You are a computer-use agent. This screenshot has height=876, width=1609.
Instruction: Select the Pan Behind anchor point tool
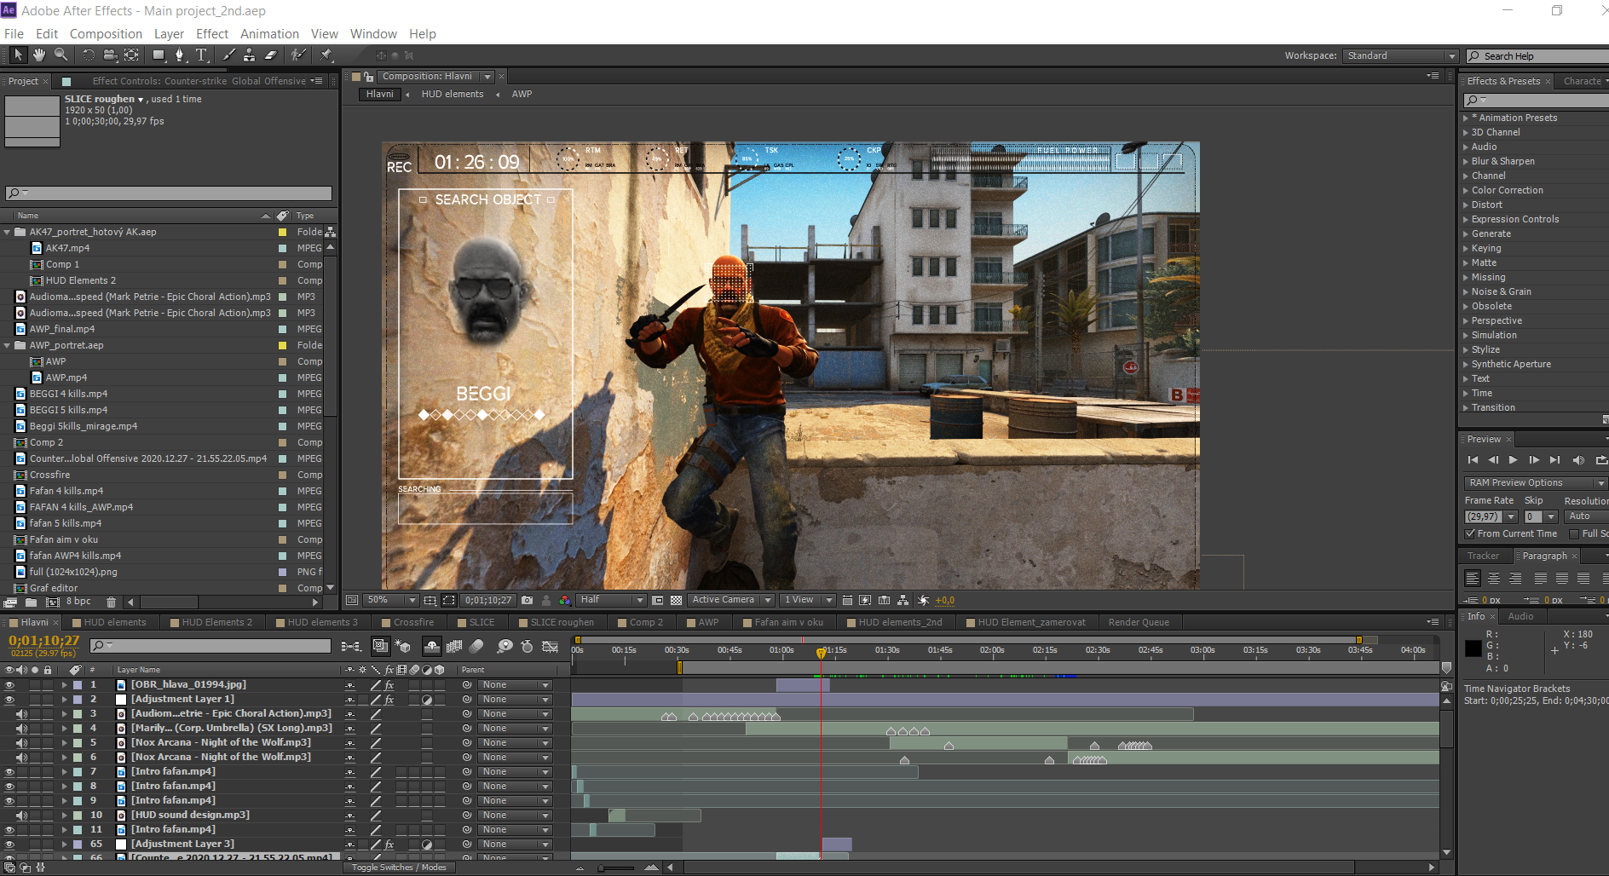[131, 55]
